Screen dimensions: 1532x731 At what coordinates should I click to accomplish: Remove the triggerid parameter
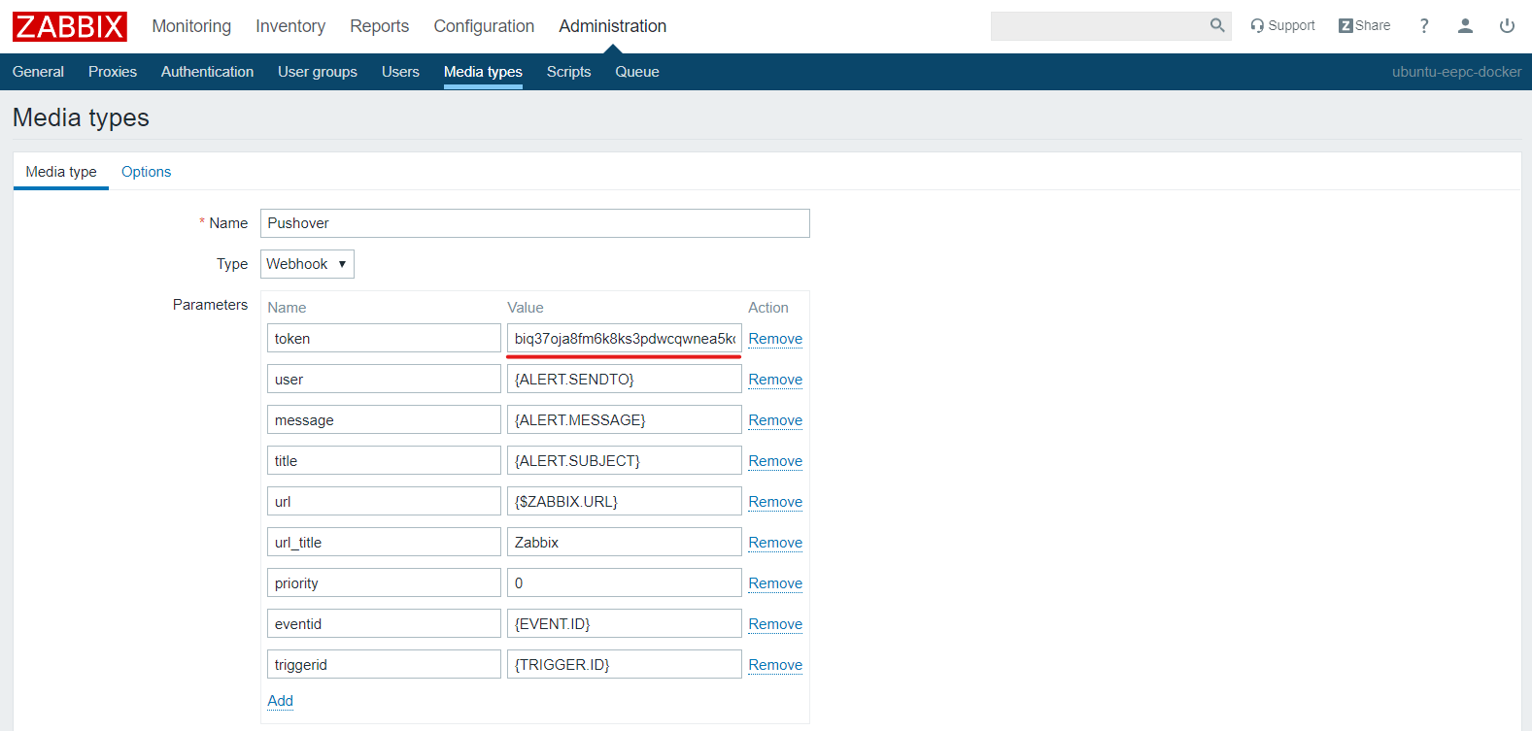click(x=774, y=665)
